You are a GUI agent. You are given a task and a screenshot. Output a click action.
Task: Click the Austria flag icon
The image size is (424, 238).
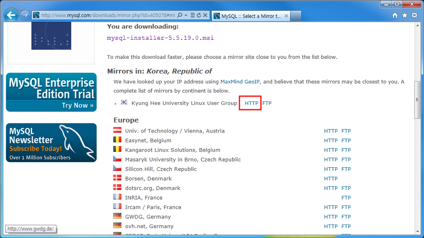pos(117,130)
